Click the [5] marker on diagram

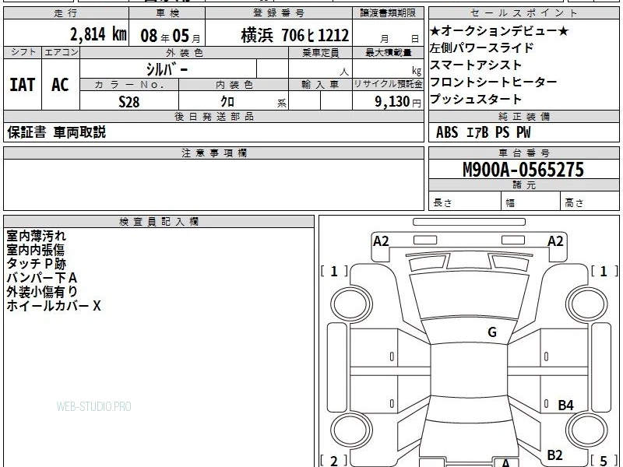[604, 461]
